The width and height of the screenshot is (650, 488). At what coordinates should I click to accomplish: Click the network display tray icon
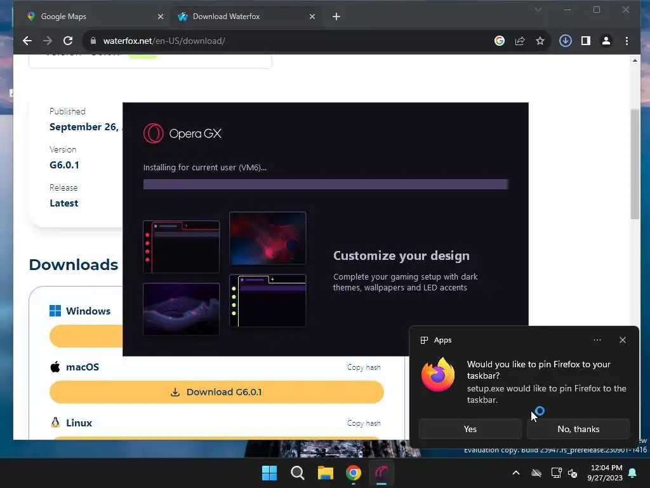pyautogui.click(x=556, y=473)
